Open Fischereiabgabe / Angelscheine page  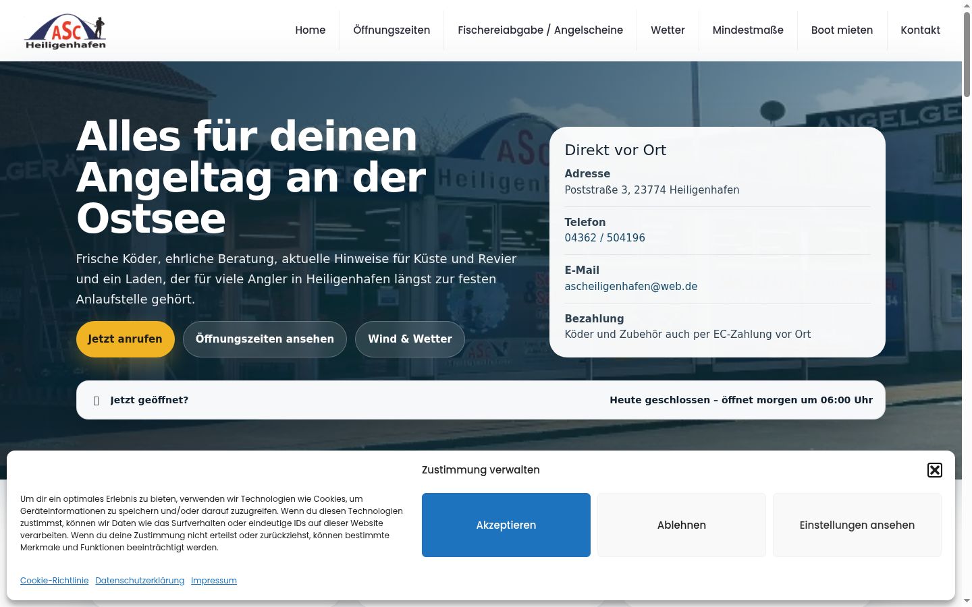[x=540, y=30]
